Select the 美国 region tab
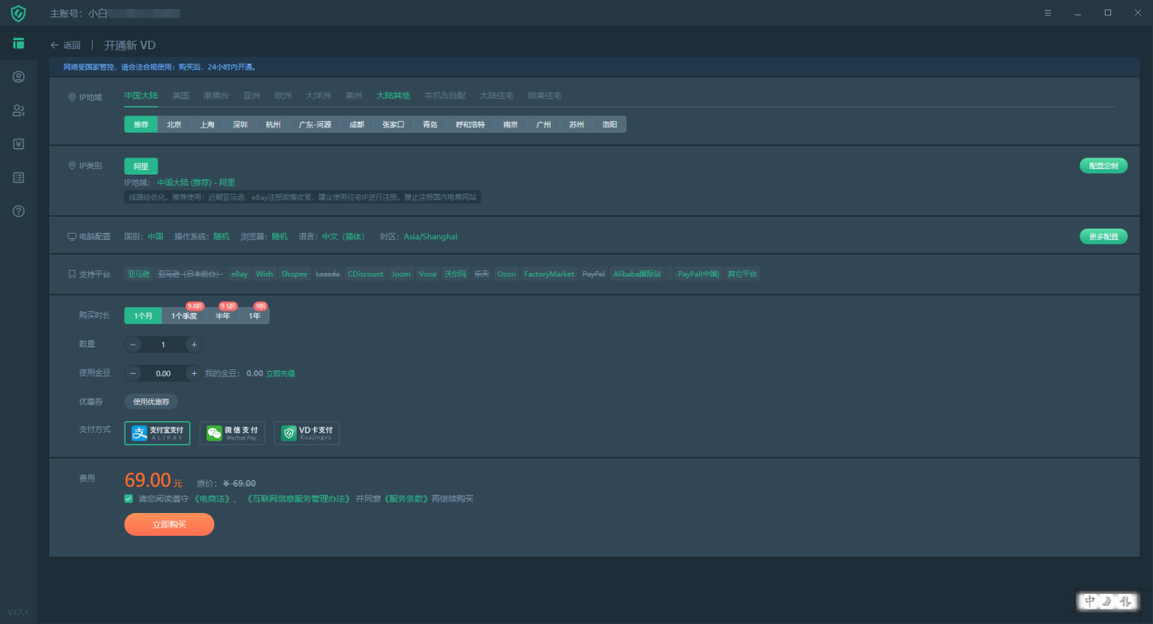This screenshot has width=1153, height=624. click(180, 96)
